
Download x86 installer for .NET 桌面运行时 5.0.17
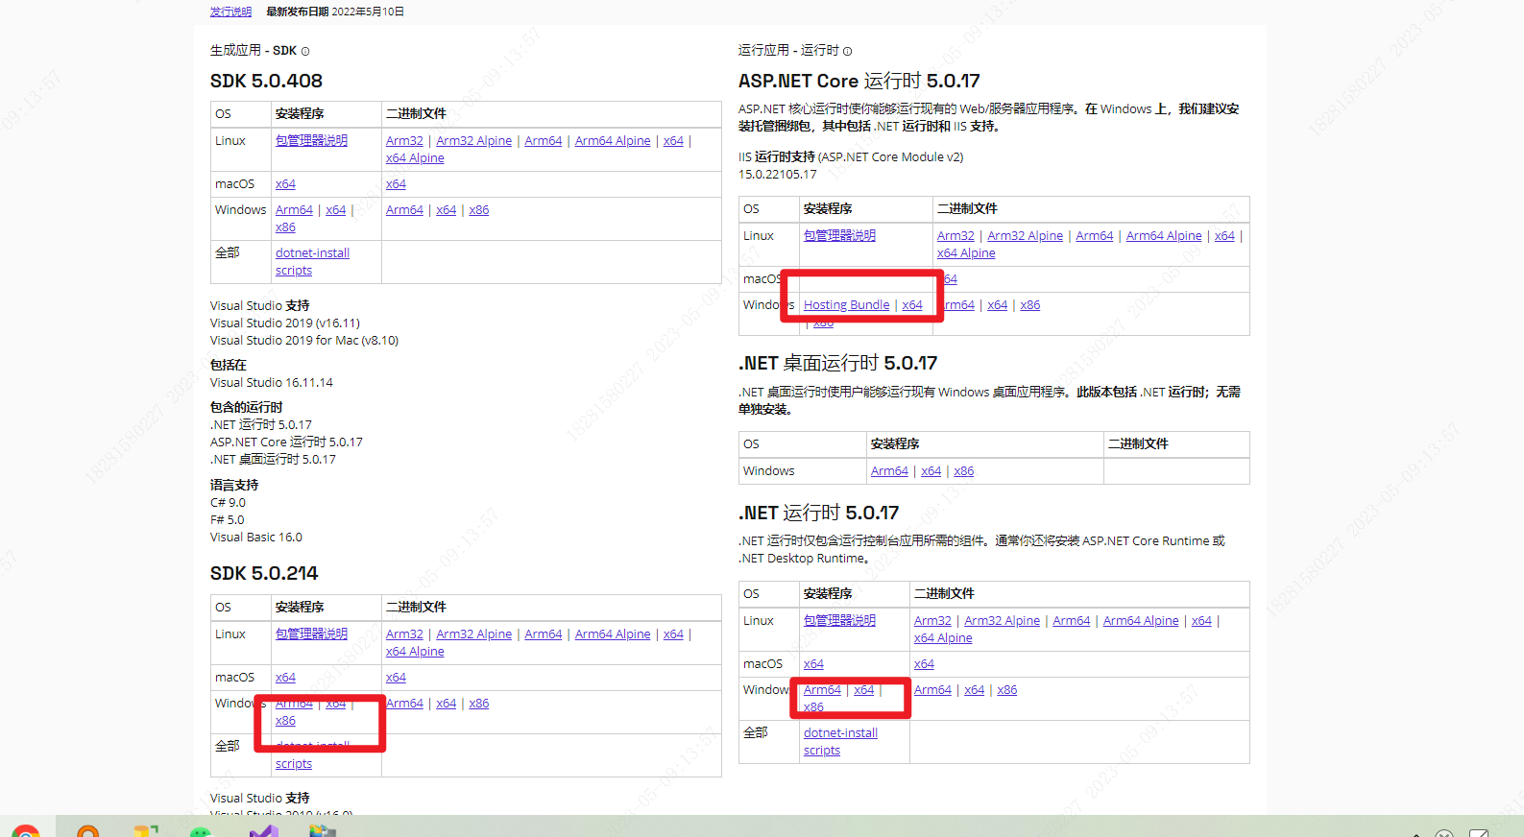[964, 470]
